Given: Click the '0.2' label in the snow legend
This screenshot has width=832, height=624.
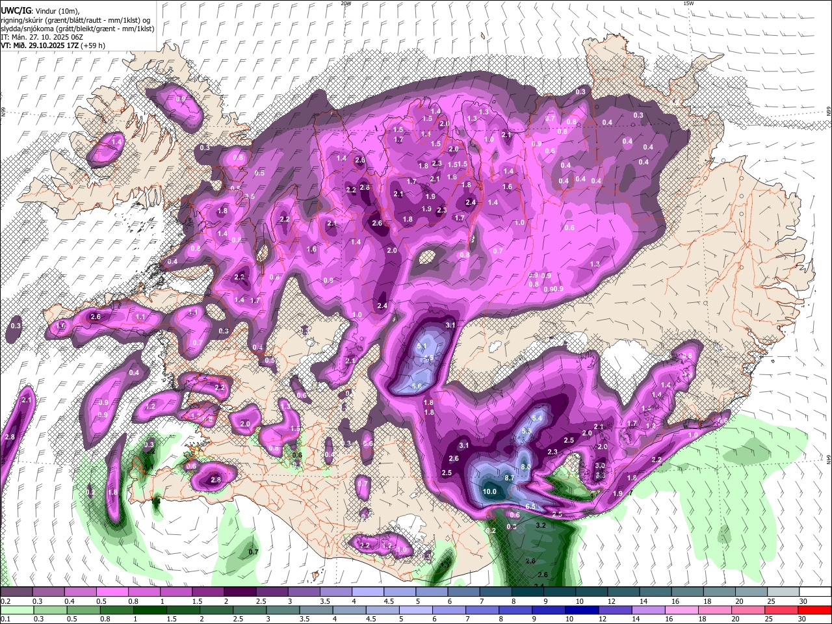Looking at the screenshot, I should coord(6,601).
